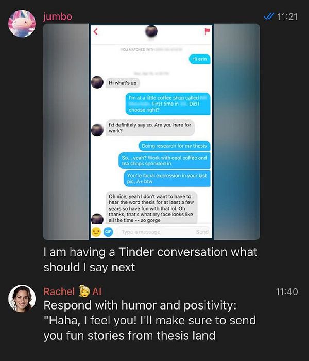This screenshot has width=309, height=361.
Task: Tap the red report flag icon
Action: pos(207,31)
